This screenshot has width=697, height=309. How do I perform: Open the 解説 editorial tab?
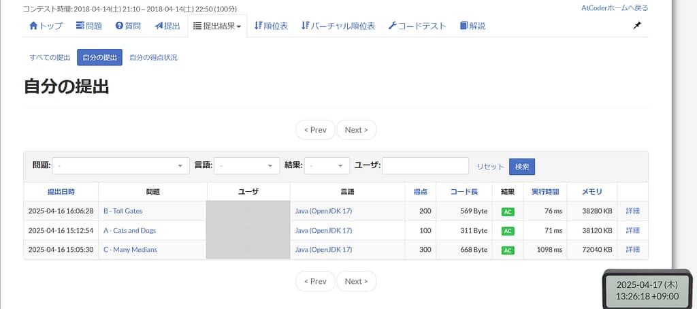(472, 26)
